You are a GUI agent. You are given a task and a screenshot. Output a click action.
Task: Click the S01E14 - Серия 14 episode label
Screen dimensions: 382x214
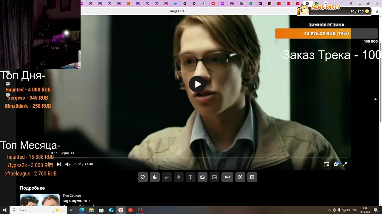60,153
